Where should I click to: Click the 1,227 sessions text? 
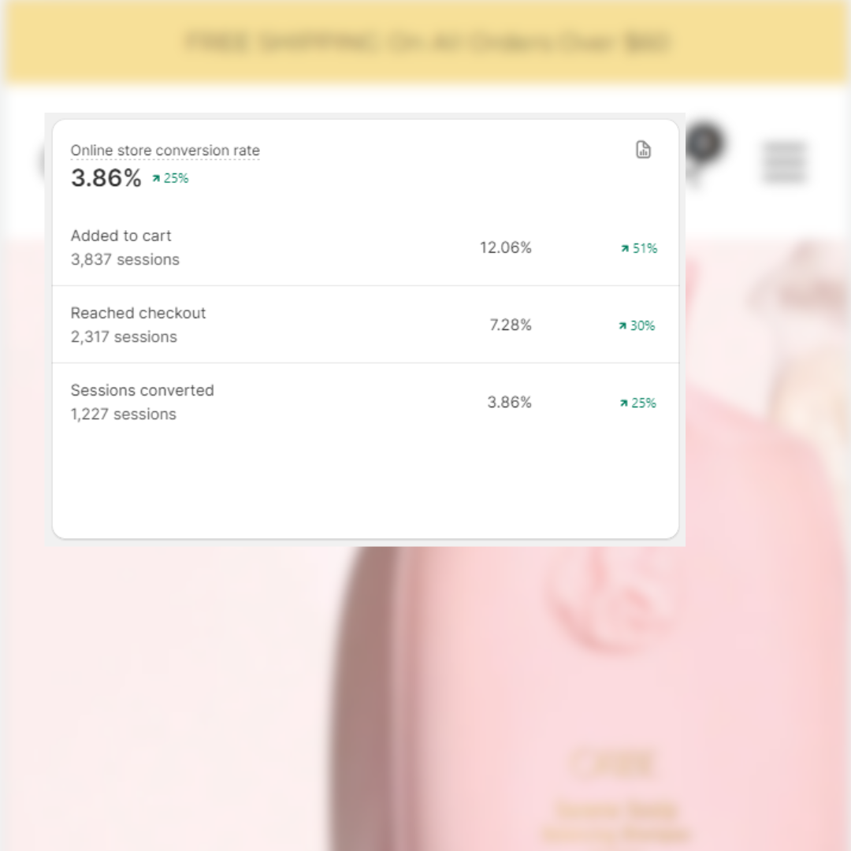pyautogui.click(x=123, y=414)
